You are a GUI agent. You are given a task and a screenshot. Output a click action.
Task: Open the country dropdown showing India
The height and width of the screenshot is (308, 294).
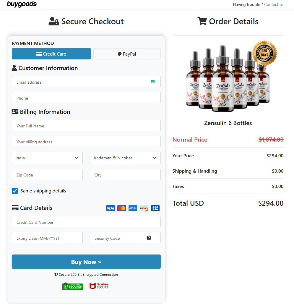tap(47, 158)
